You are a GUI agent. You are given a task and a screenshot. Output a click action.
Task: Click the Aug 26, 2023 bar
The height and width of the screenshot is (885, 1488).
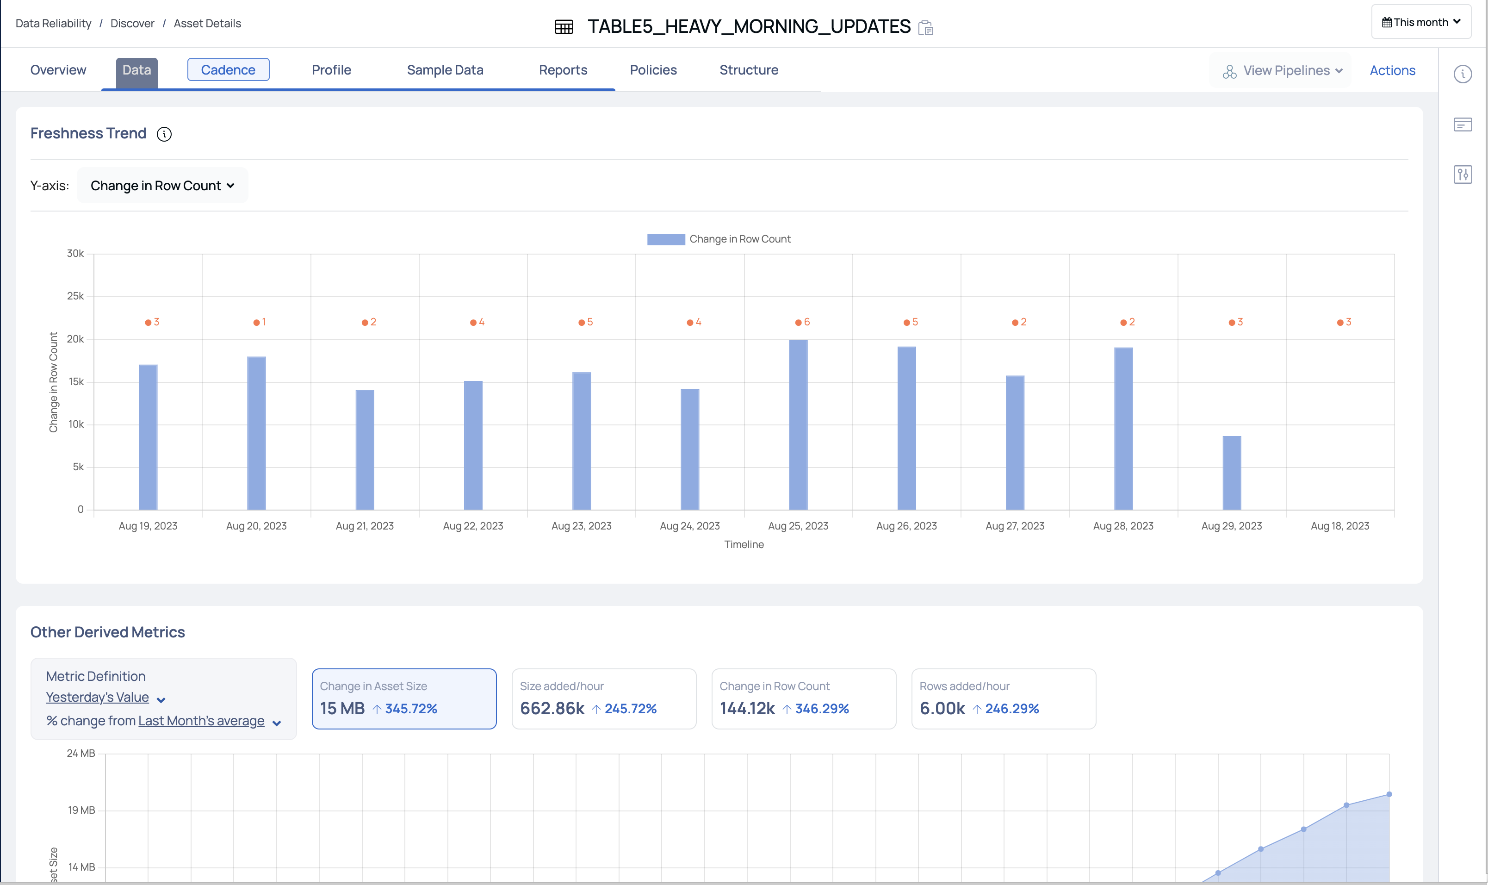coord(907,428)
